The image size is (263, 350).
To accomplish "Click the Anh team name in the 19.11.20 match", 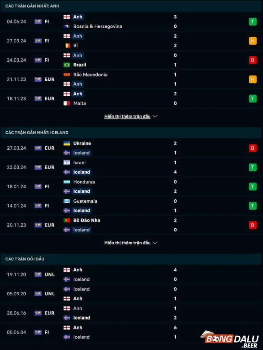I will tap(78, 270).
